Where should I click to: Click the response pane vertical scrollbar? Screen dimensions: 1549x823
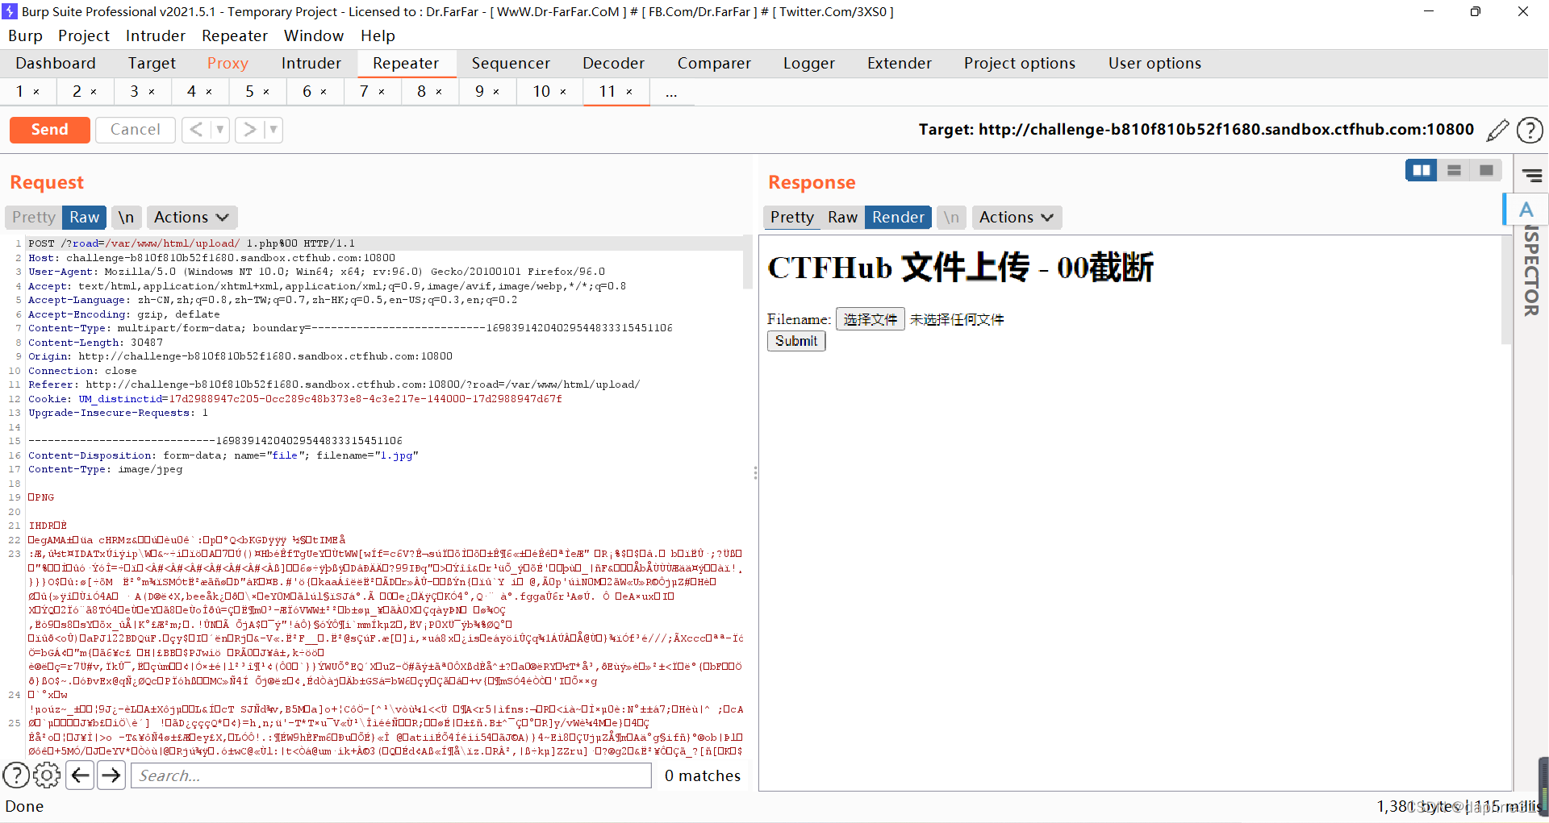(x=1506, y=290)
